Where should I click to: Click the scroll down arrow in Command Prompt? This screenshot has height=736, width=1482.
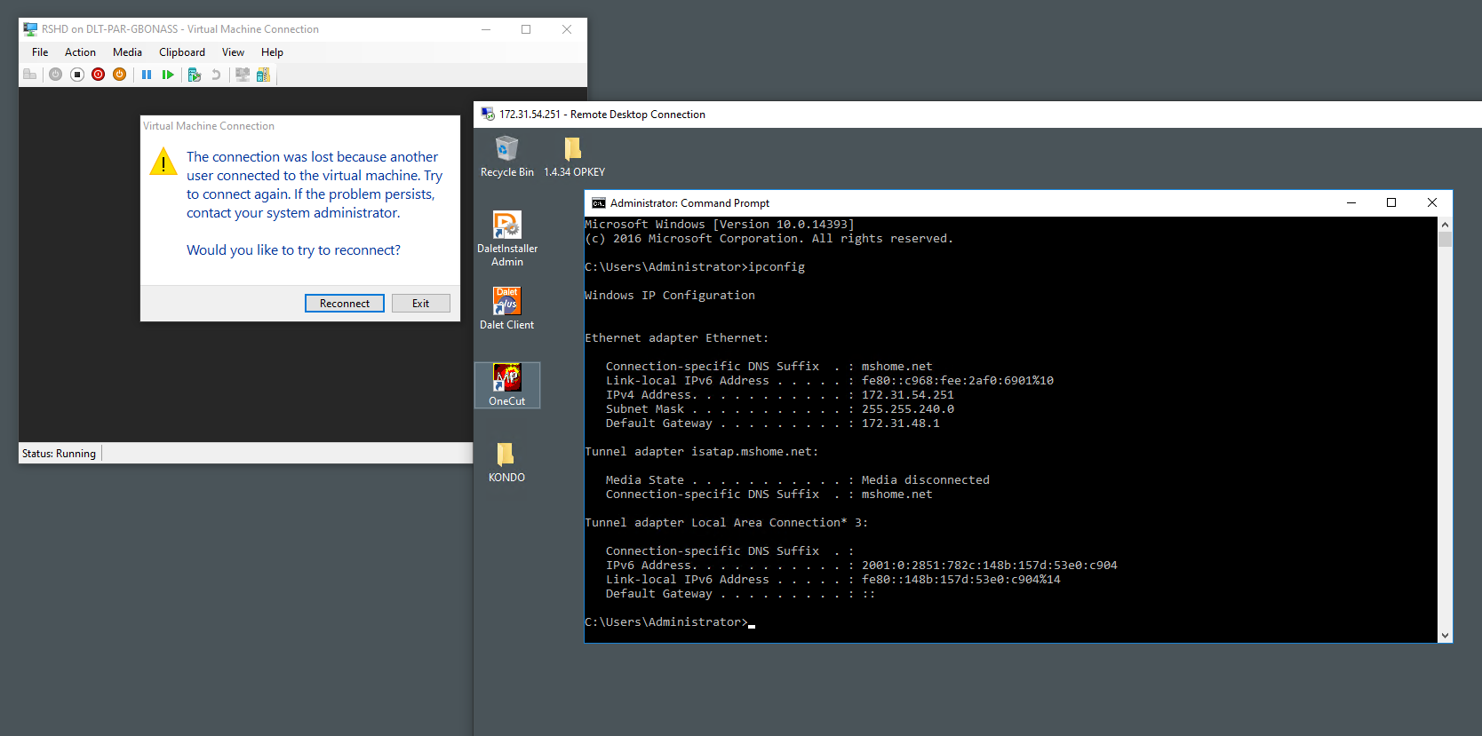click(1445, 636)
